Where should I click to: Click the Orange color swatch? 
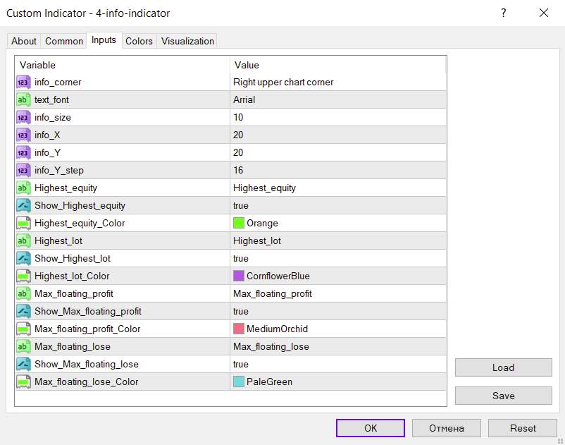click(x=239, y=223)
